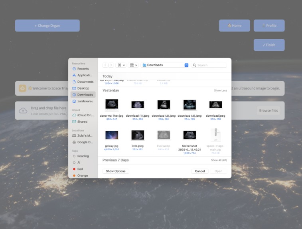Viewport: 302px width, 229px height.
Task: Click the Search field in the dialog
Action: (209, 65)
